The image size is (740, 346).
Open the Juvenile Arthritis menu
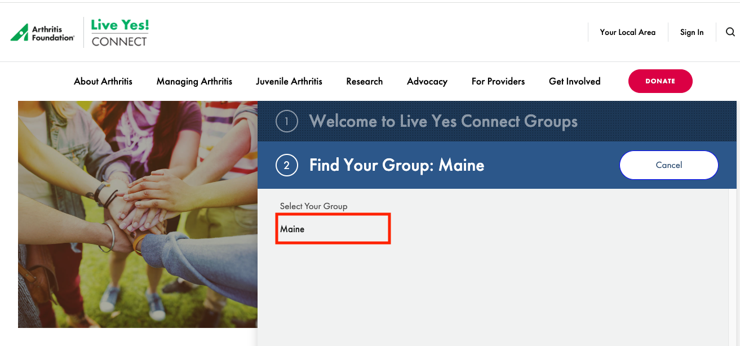pyautogui.click(x=289, y=81)
